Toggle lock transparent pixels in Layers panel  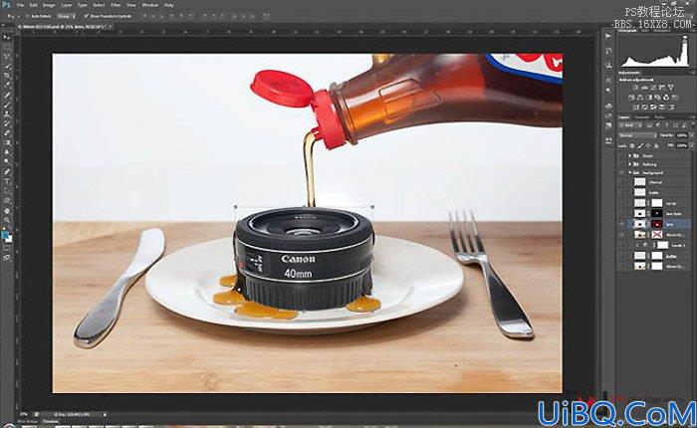coord(632,145)
